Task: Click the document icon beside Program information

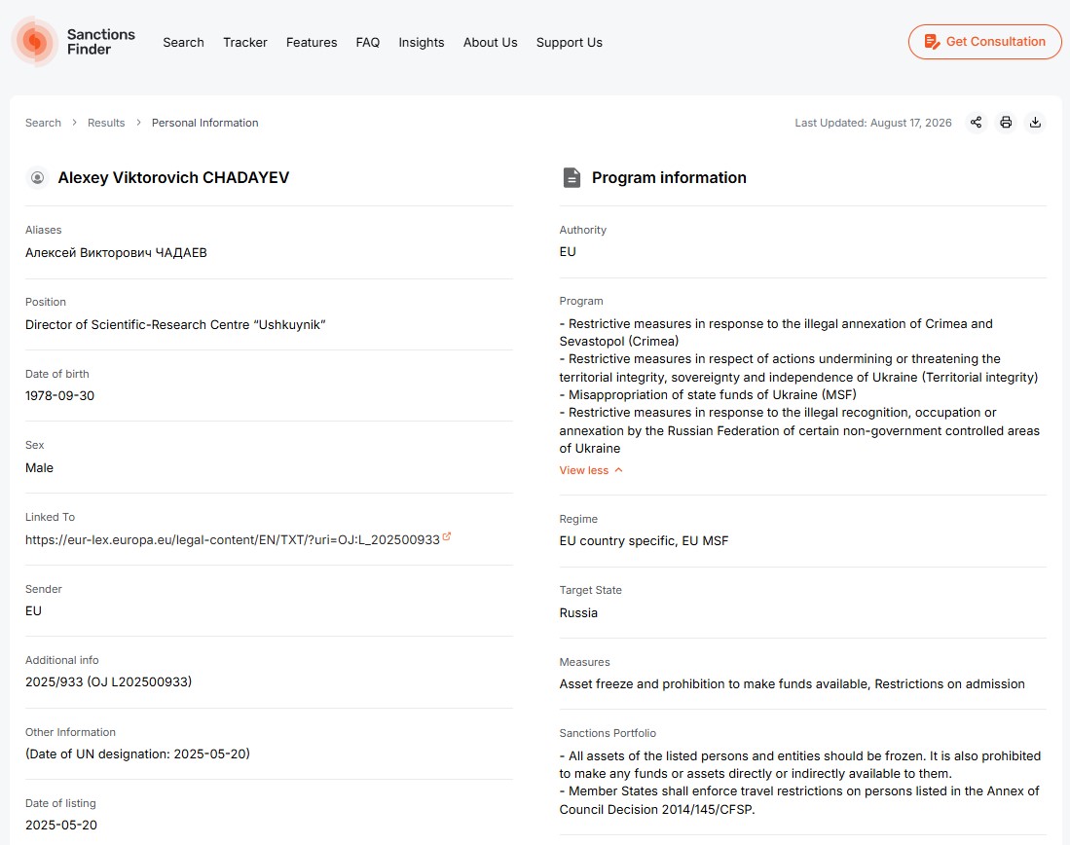Action: (572, 177)
